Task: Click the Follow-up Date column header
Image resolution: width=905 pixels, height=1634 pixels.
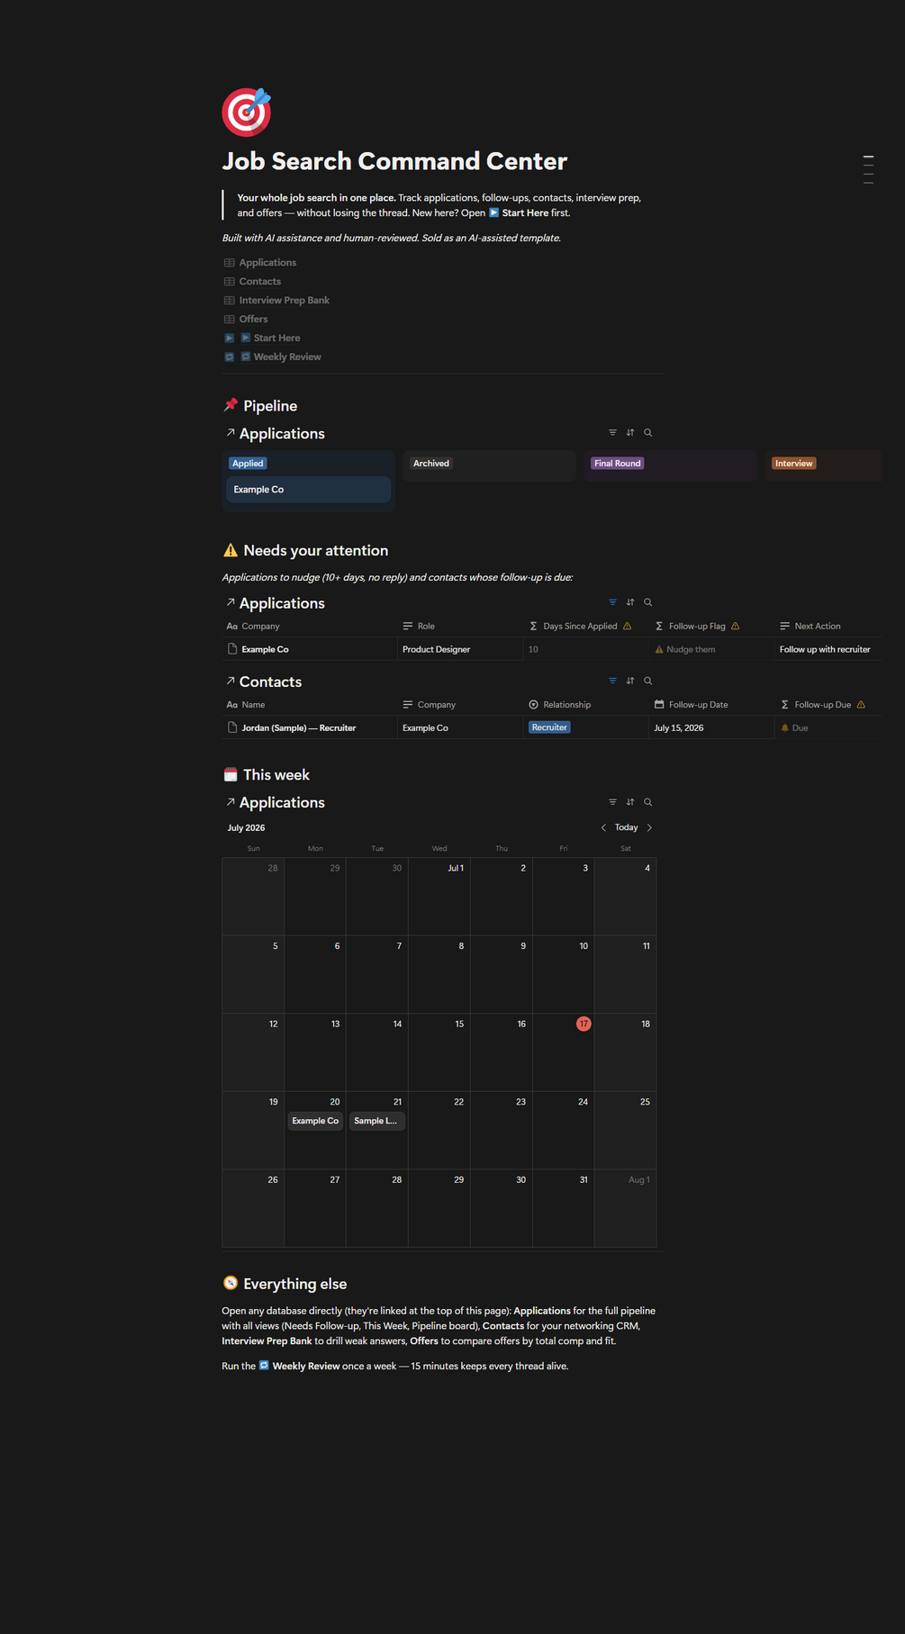Action: pos(711,705)
